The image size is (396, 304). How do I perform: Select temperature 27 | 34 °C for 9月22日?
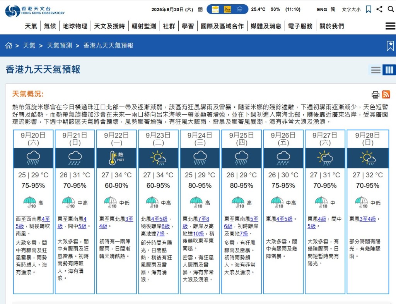(116, 175)
